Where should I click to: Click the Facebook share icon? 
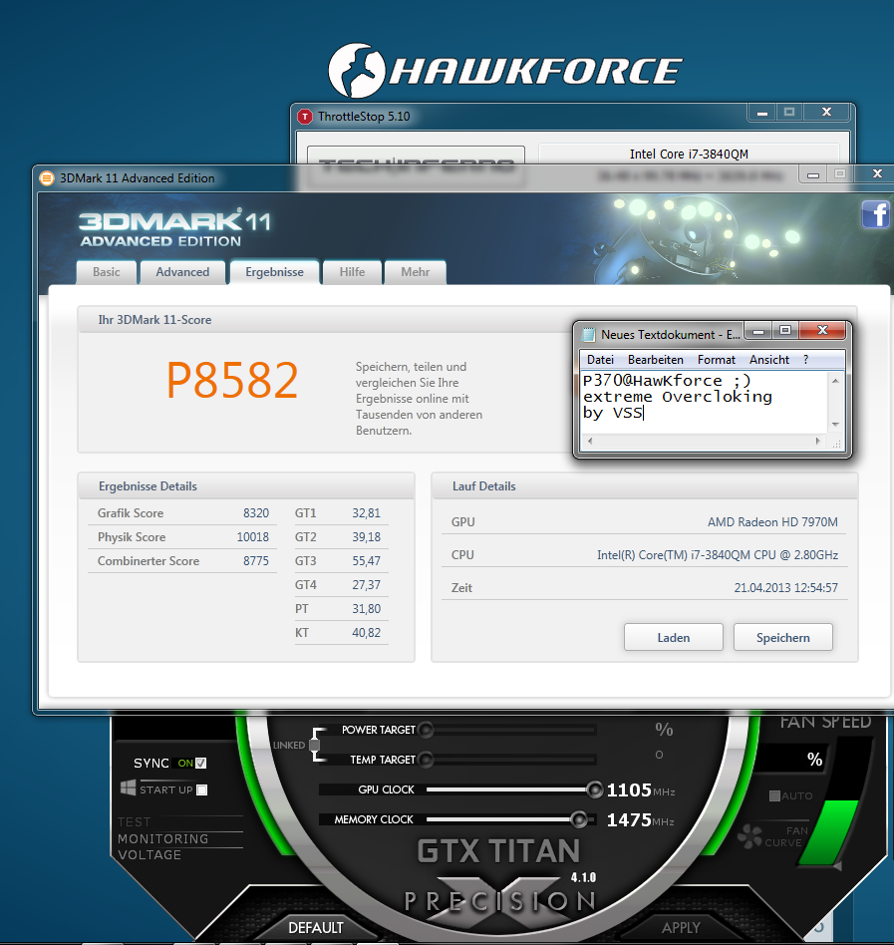(x=875, y=214)
